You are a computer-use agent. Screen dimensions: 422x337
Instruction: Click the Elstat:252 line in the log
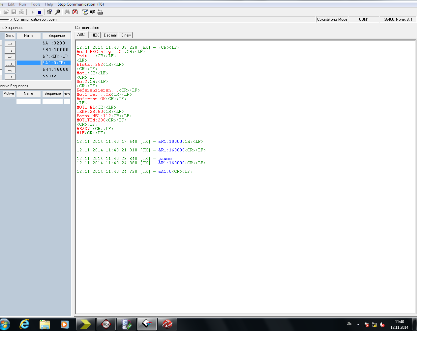[100, 65]
